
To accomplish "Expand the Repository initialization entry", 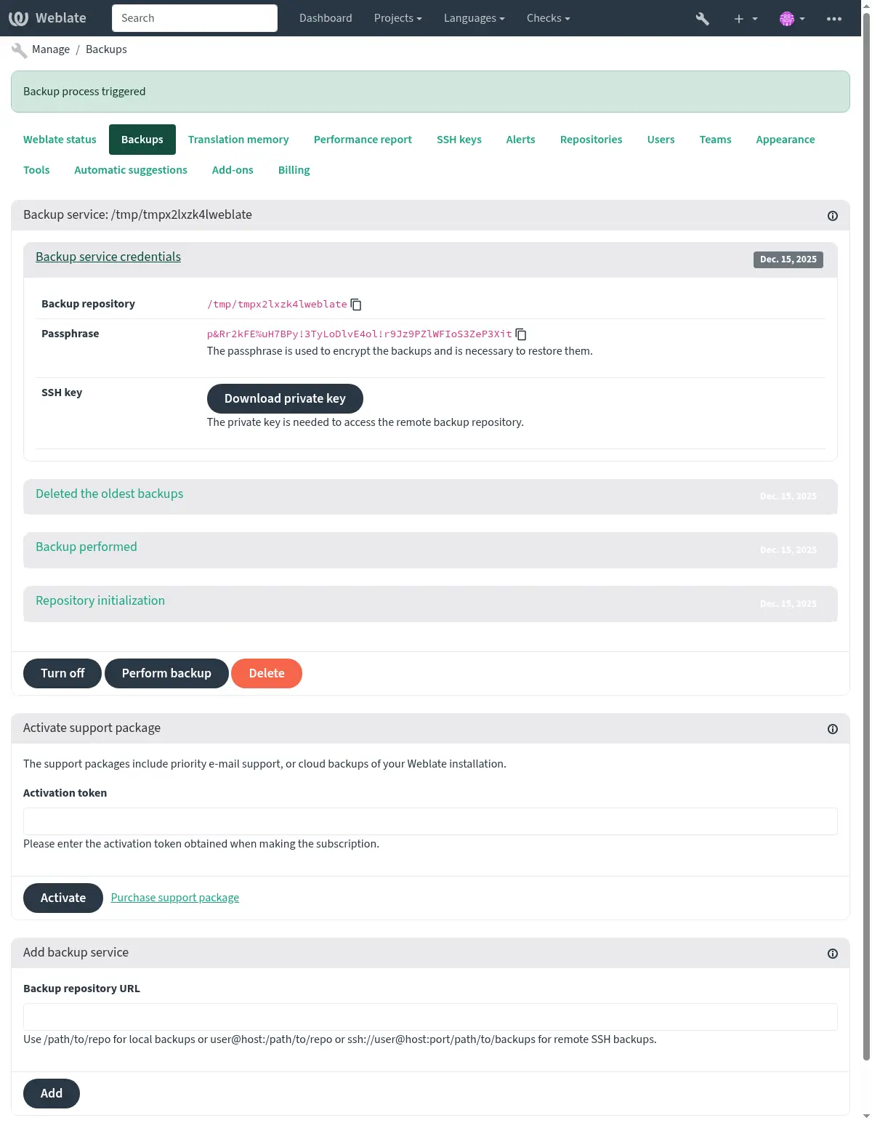I will coord(100,600).
